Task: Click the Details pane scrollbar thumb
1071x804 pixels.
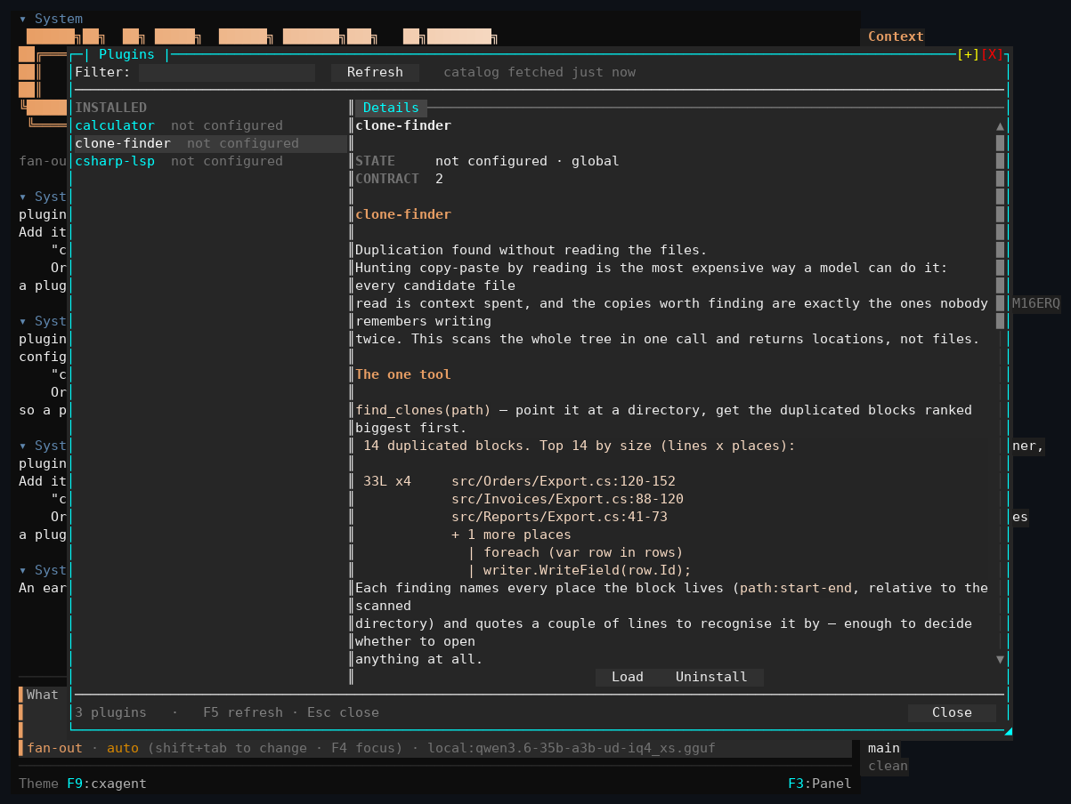Action: click(x=1000, y=232)
